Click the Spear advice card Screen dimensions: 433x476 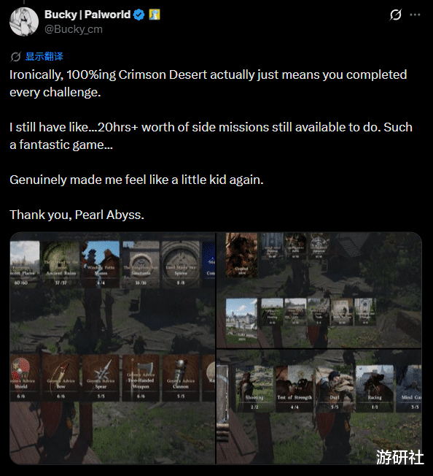[x=101, y=378]
